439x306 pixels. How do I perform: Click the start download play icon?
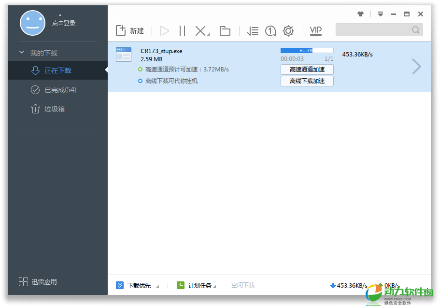tap(165, 31)
